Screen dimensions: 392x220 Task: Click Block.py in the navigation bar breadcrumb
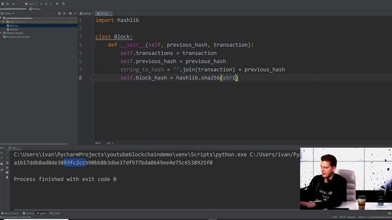coord(35,9)
